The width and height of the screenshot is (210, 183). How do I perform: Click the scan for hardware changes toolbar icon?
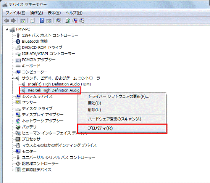click(58, 21)
